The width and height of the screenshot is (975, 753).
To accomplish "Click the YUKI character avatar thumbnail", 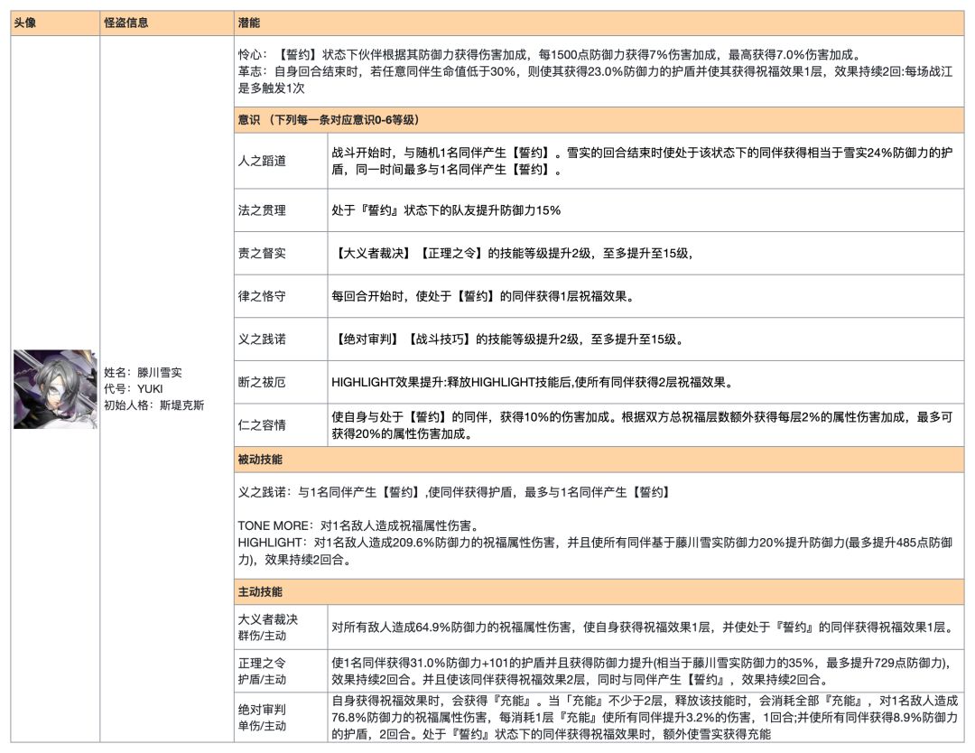I will tap(55, 389).
